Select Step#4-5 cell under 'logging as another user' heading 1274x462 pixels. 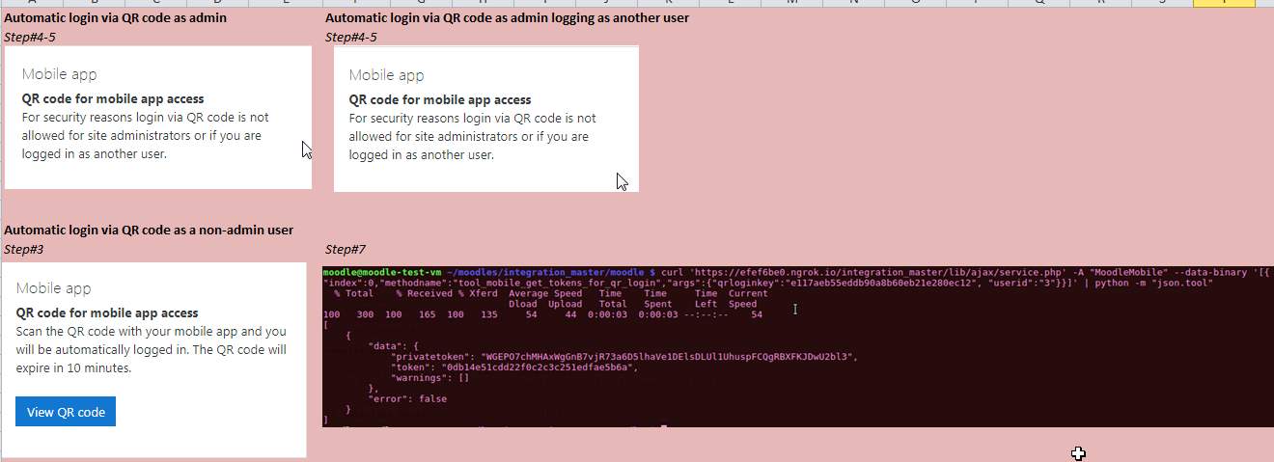tap(350, 37)
